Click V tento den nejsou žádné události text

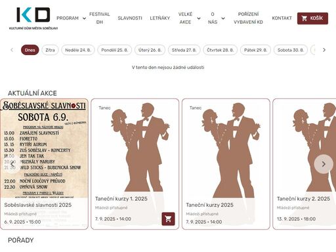coord(168,68)
